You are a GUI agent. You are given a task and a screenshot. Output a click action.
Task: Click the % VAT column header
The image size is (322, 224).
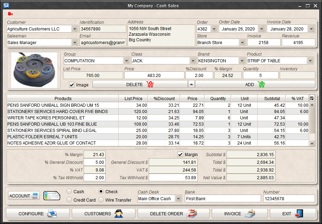click(x=297, y=99)
